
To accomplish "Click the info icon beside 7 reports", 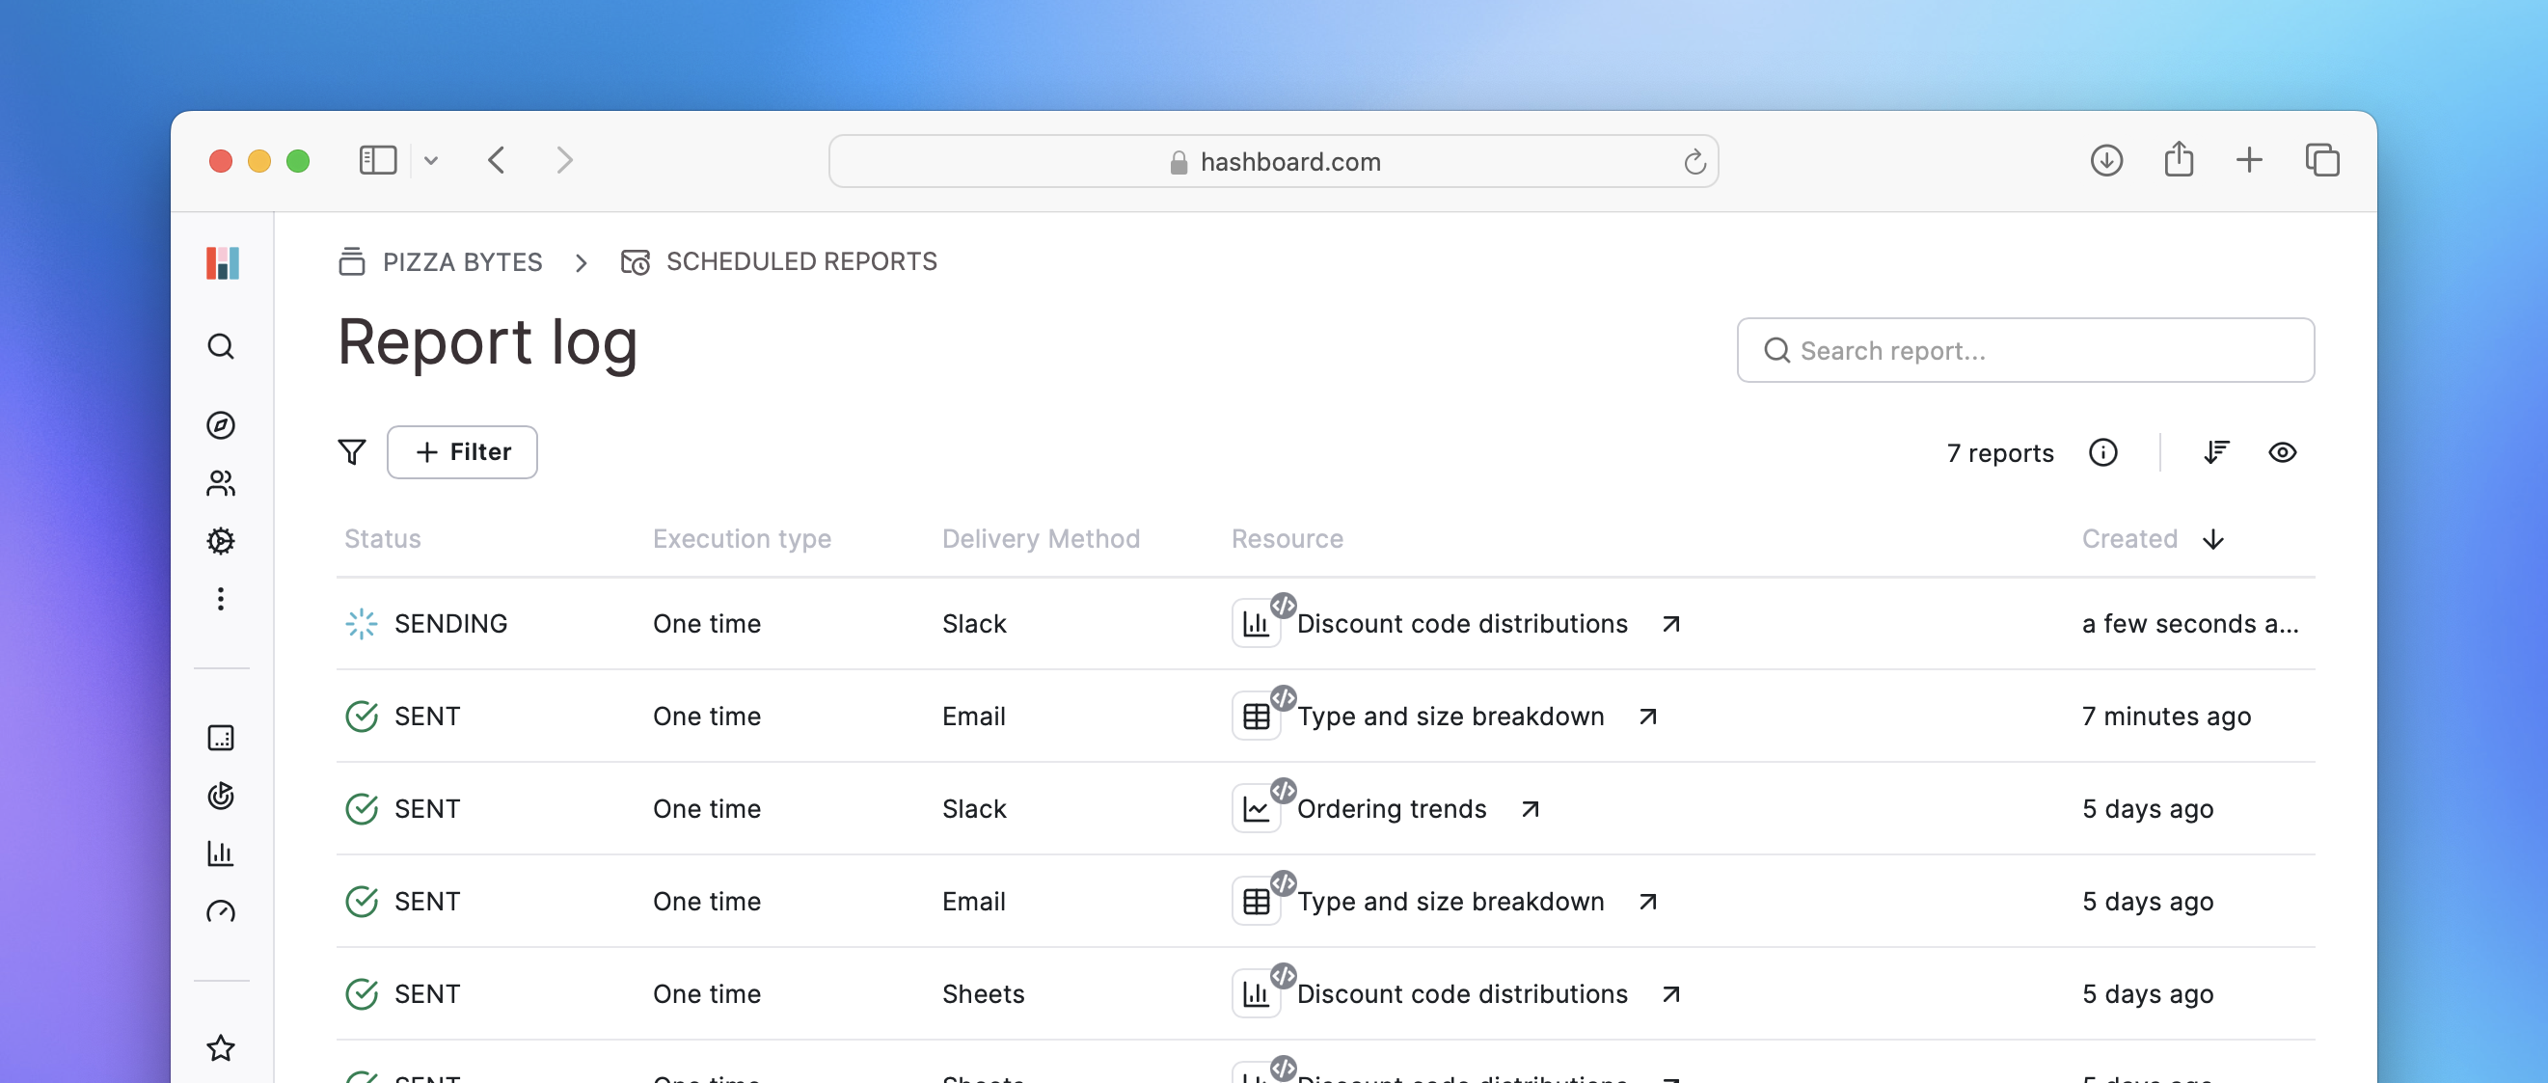I will [x=2102, y=452].
